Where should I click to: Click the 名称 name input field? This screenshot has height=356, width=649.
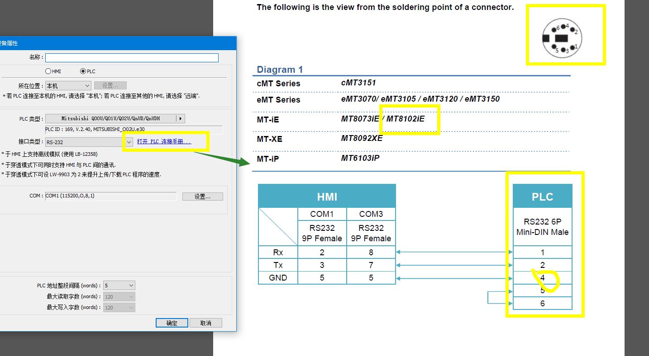pyautogui.click(x=132, y=58)
